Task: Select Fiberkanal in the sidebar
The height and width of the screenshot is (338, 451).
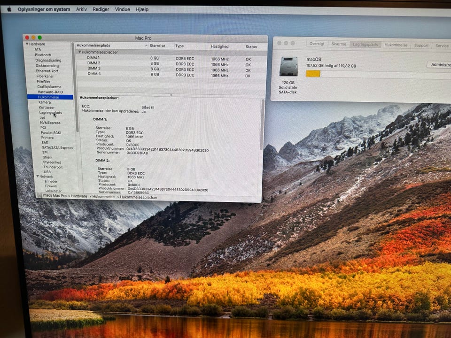Action: [45, 76]
